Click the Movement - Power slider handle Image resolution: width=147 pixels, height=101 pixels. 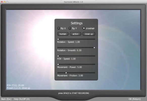click(58, 64)
